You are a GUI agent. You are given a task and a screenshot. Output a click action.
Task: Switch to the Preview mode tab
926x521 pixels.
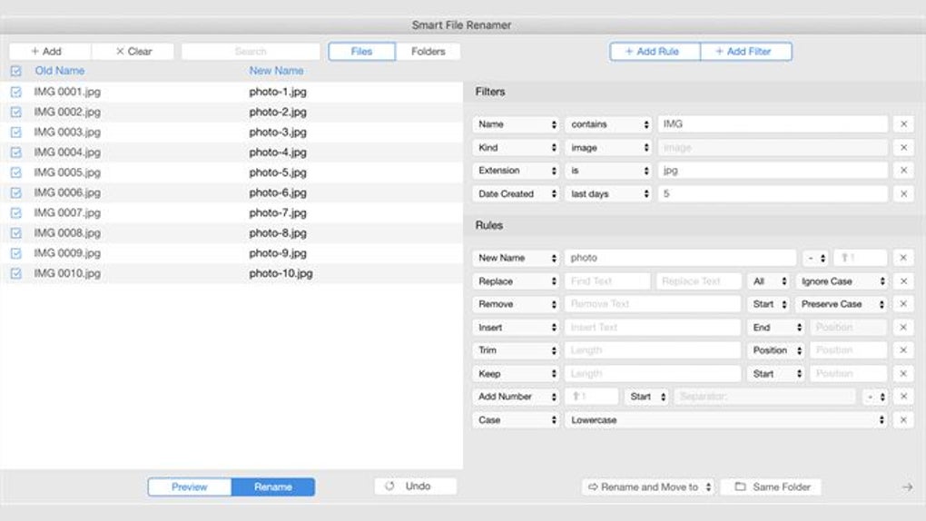[190, 487]
